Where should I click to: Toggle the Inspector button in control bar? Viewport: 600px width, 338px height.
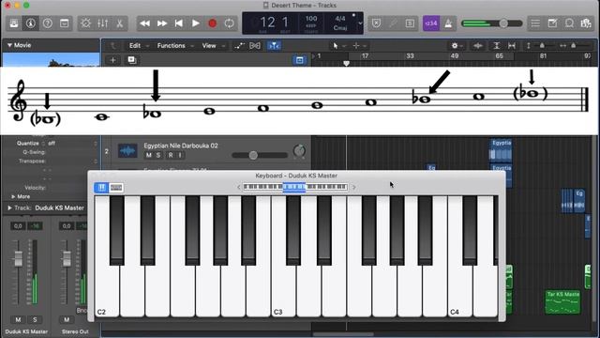31,23
